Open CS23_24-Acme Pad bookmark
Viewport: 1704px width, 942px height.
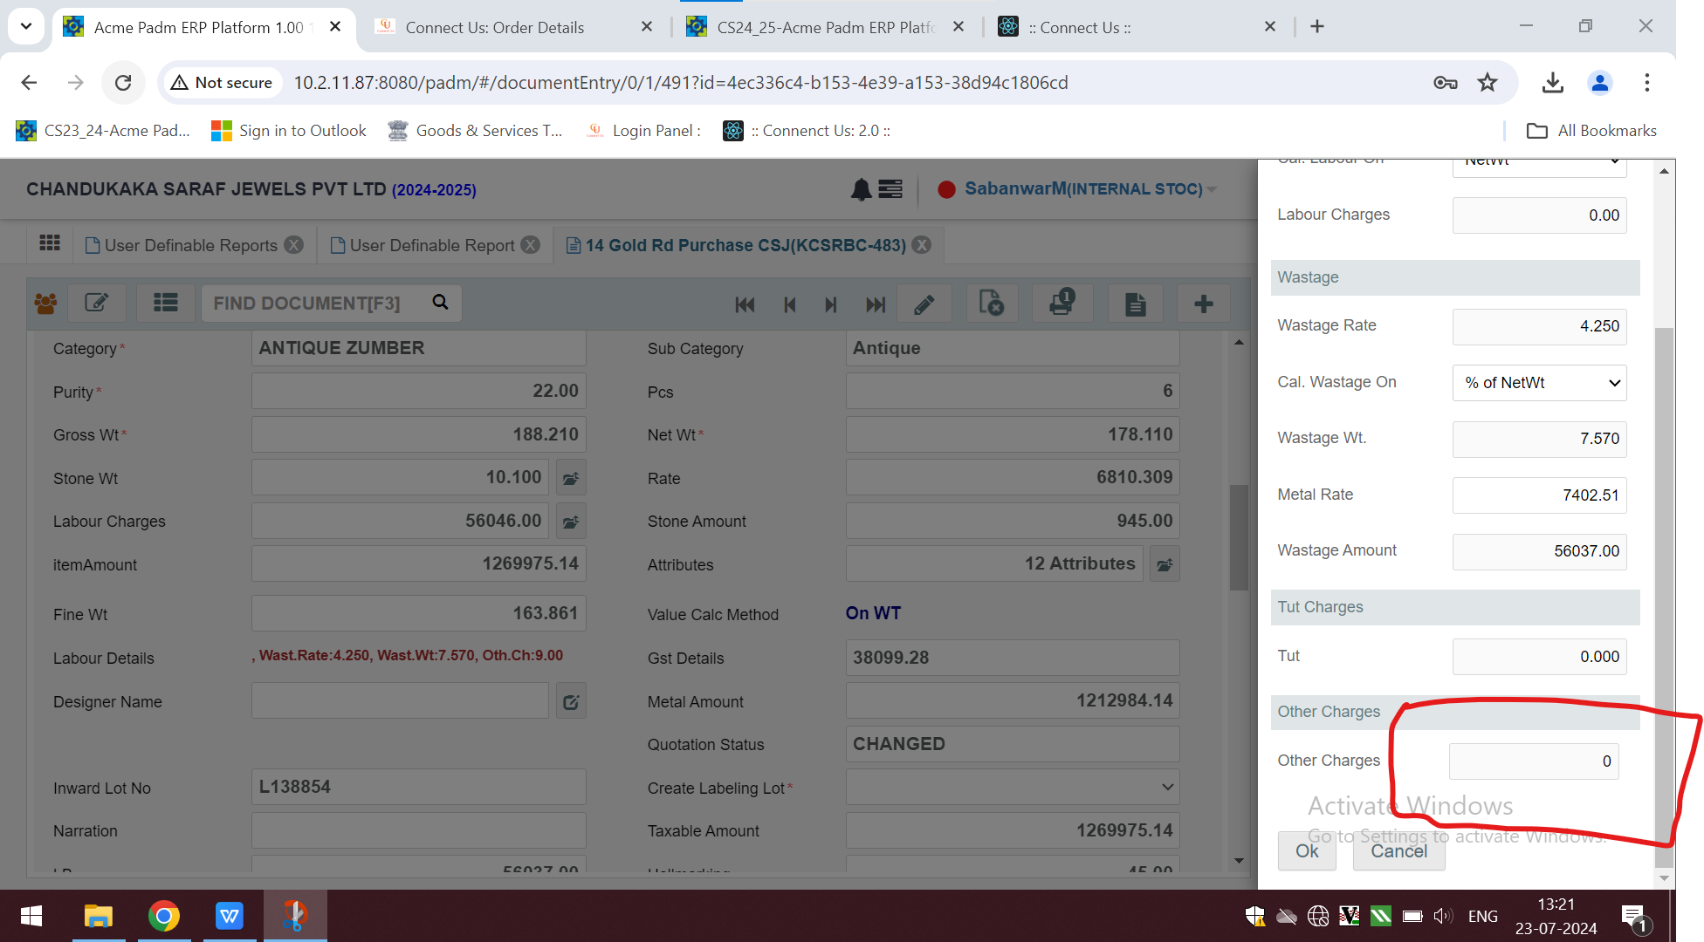pyautogui.click(x=103, y=131)
